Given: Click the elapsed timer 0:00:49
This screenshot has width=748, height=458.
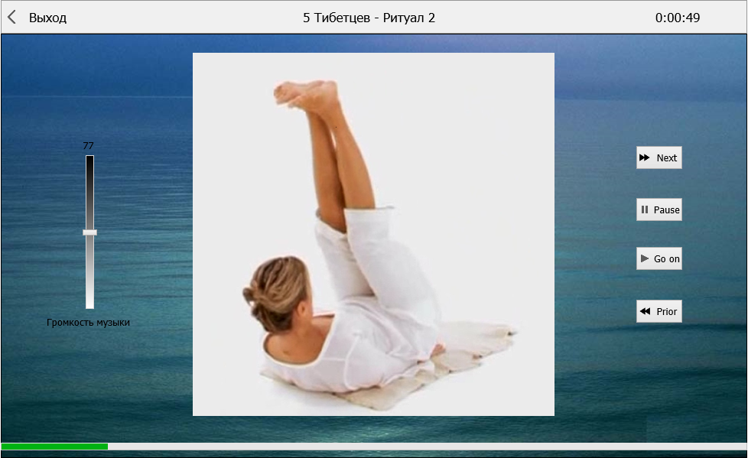Looking at the screenshot, I should click(677, 18).
